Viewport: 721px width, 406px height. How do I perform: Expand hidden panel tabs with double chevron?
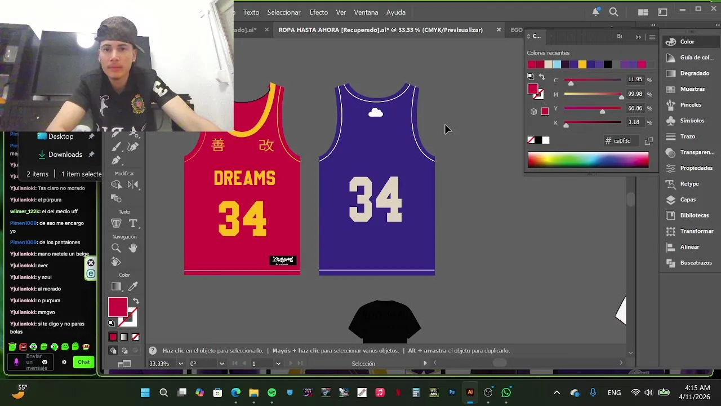[638, 37]
